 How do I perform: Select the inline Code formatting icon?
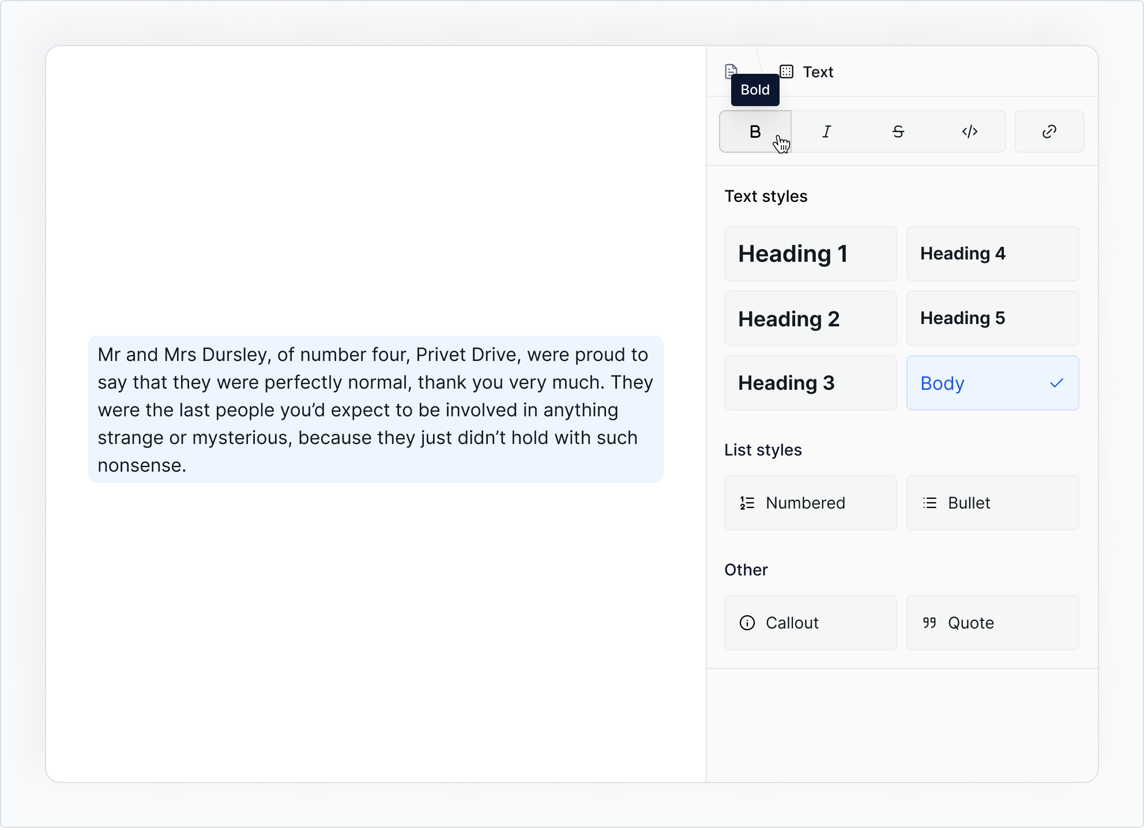pos(970,131)
